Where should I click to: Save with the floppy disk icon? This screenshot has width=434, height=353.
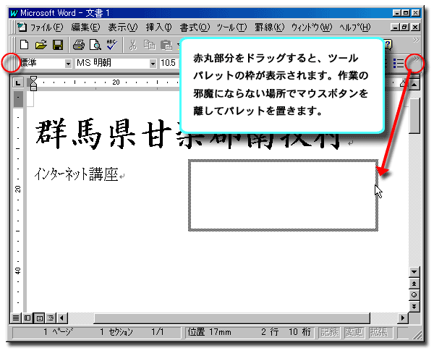click(x=58, y=45)
